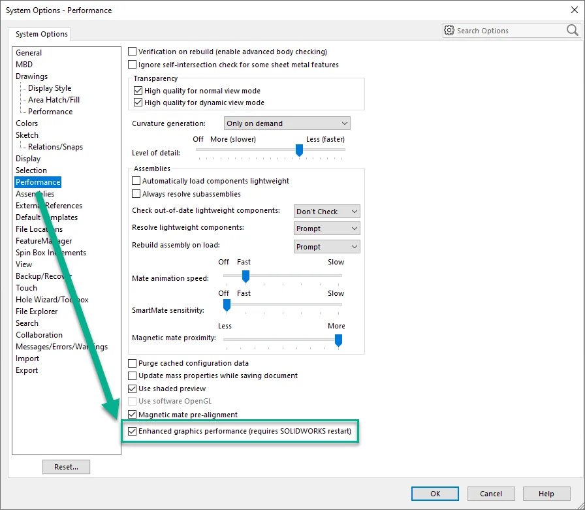Image resolution: width=585 pixels, height=510 pixels.
Task: Enable Update mass properties while saving document
Action: (132, 375)
